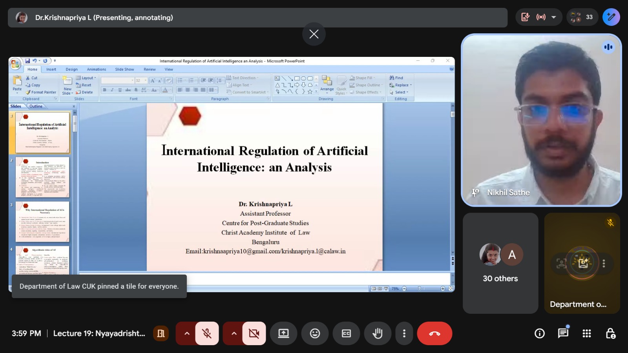Open options on Department tile
This screenshot has height=353, width=628.
604,264
